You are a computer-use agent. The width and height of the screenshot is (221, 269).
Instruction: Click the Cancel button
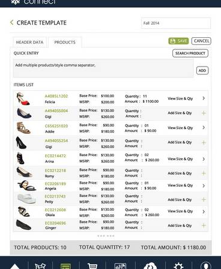pyautogui.click(x=201, y=41)
